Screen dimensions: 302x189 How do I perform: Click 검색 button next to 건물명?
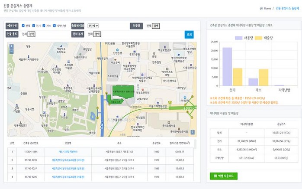[156, 26]
